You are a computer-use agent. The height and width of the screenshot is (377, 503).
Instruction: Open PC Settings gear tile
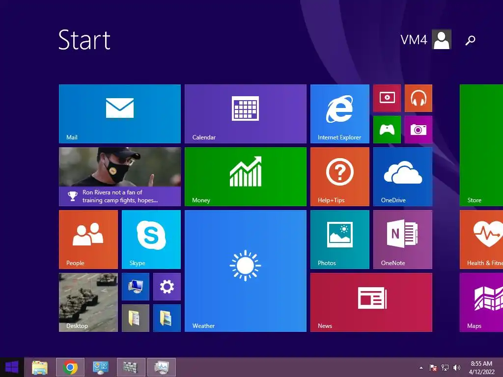click(x=167, y=287)
